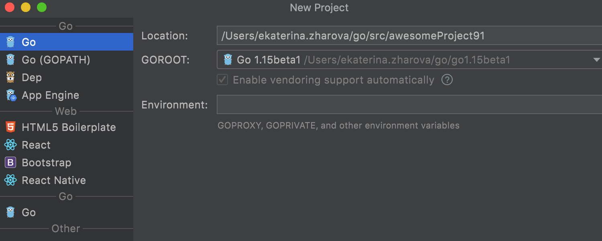Open the GOROOT Go 1.15beta1 combo box

[401, 60]
